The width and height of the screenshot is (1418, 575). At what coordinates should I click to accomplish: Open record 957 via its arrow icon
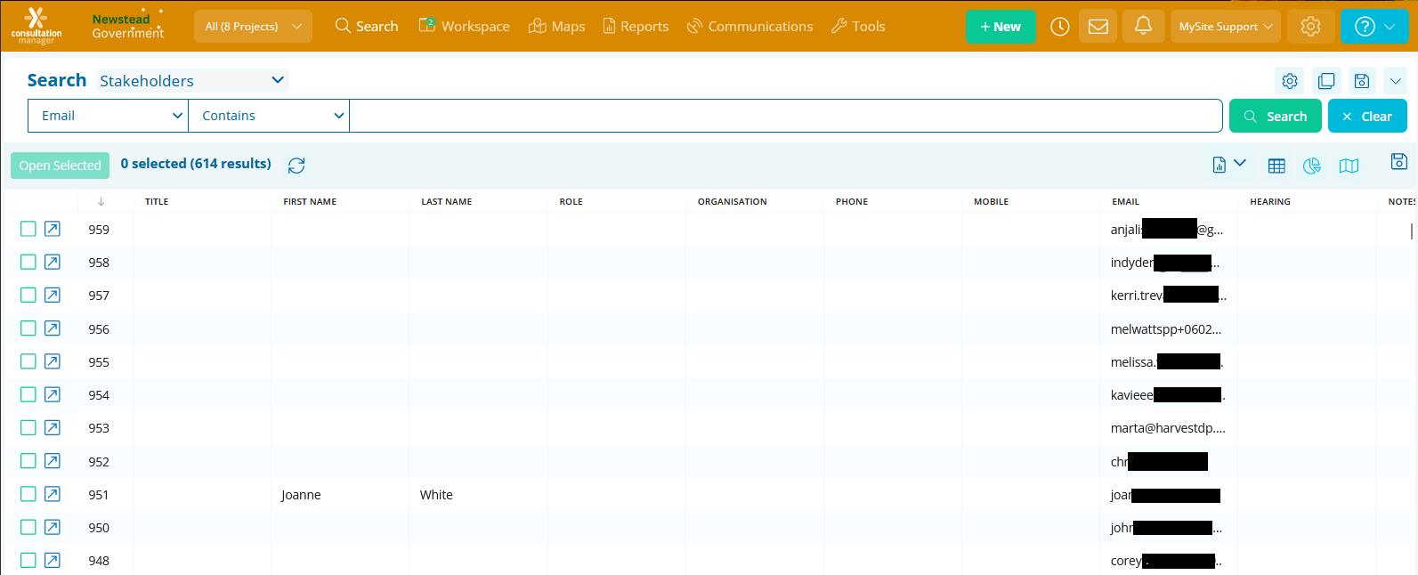click(x=53, y=295)
